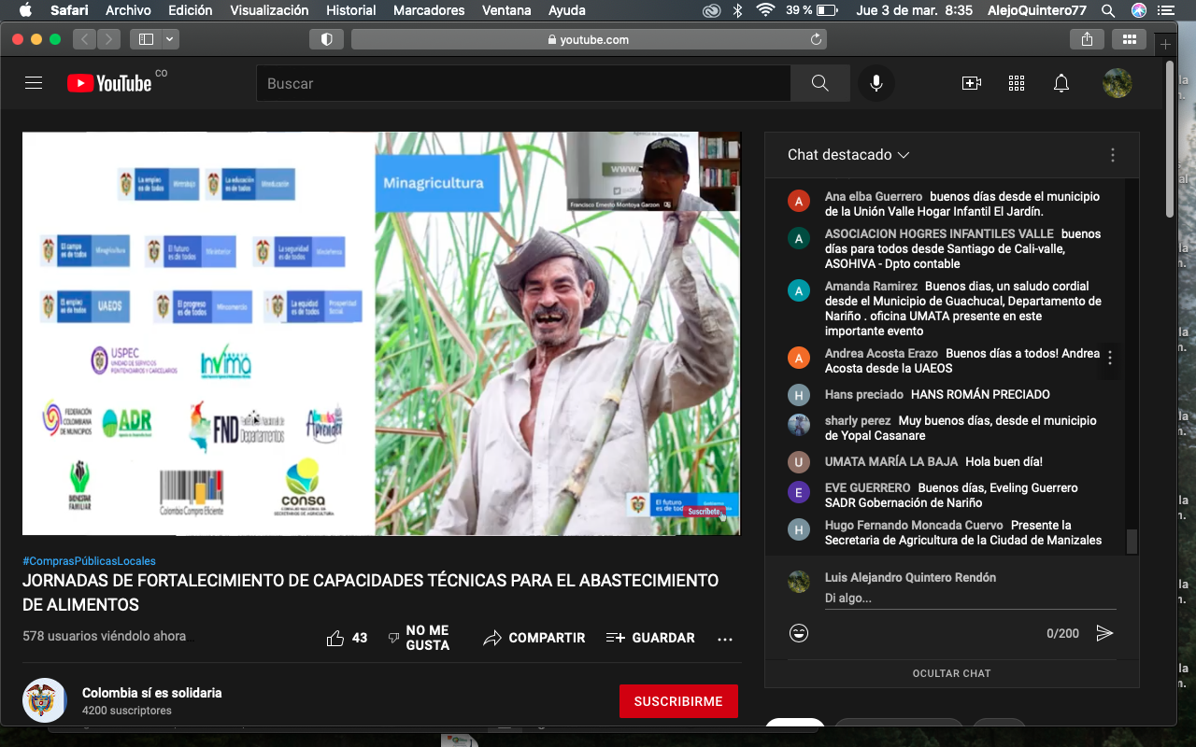Save video with GUARDAR

coord(650,638)
